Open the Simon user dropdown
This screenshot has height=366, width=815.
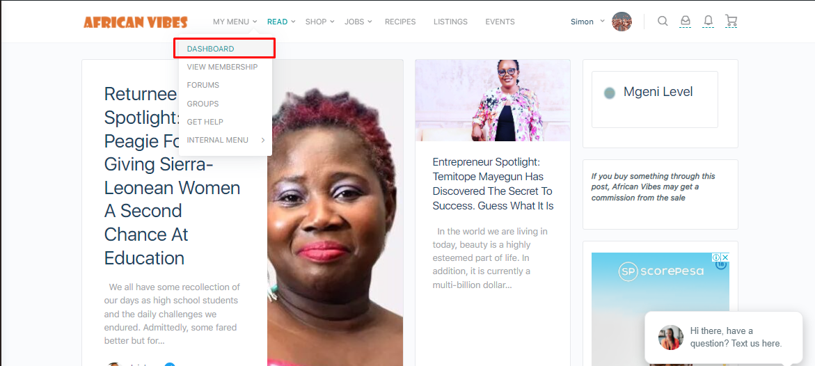tap(587, 22)
